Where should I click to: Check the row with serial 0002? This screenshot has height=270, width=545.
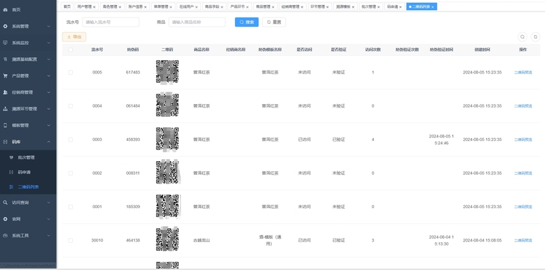(x=71, y=173)
